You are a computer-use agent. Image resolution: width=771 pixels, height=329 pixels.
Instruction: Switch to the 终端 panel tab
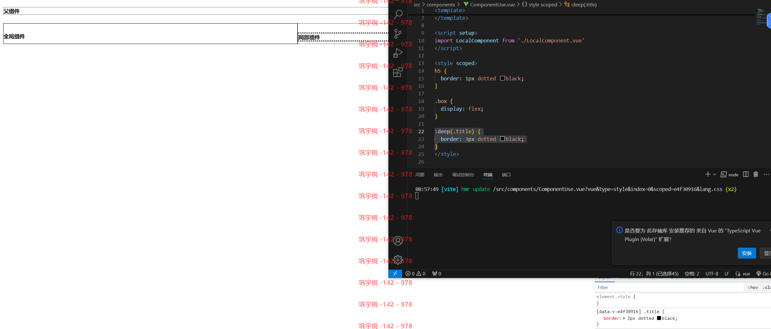click(488, 175)
